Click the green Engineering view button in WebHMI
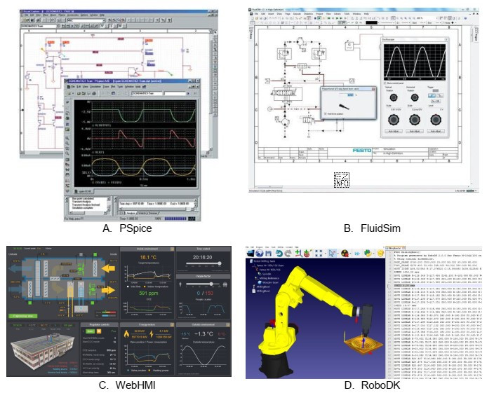The height and width of the screenshot is (400, 494). click(23, 316)
